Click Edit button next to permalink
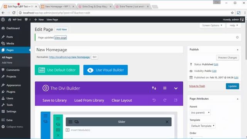The height and width of the screenshot is (139, 247). tap(95, 57)
